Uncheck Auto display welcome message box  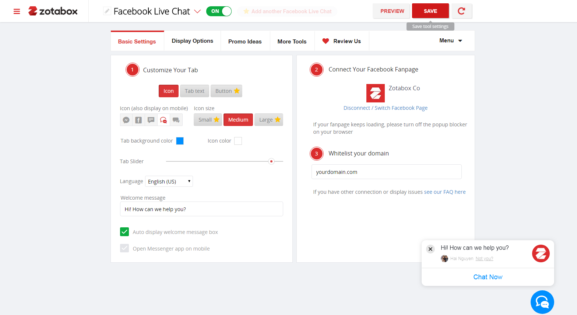coord(124,232)
